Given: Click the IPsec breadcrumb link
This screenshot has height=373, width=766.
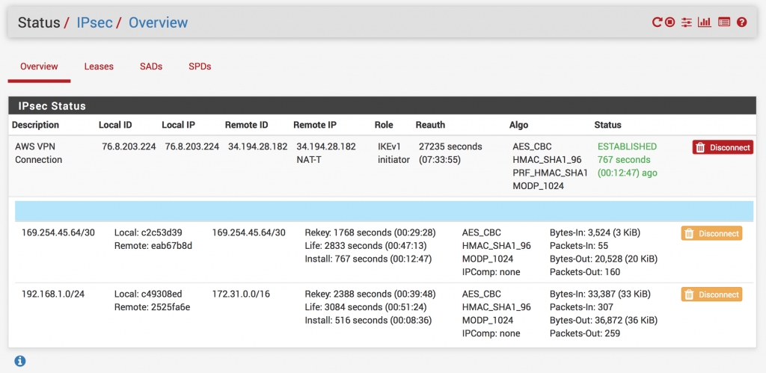Looking at the screenshot, I should pos(94,22).
